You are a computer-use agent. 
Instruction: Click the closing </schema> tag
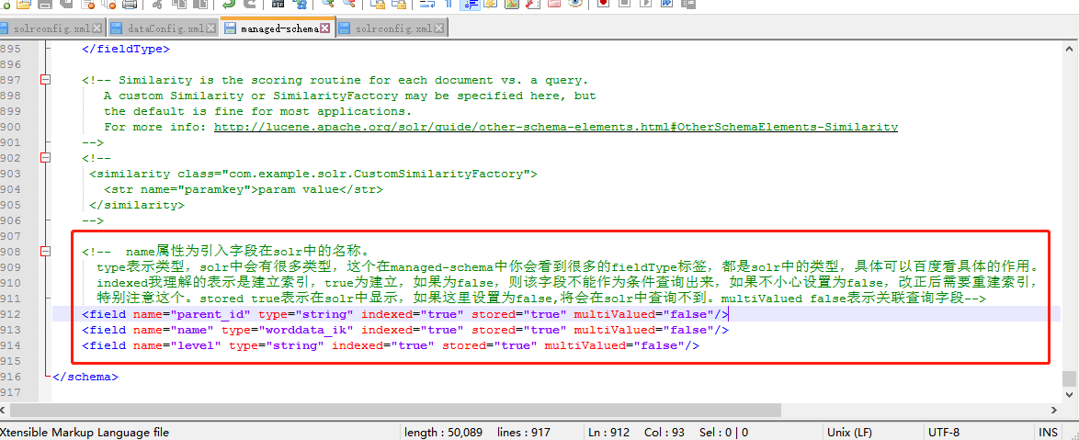click(85, 377)
